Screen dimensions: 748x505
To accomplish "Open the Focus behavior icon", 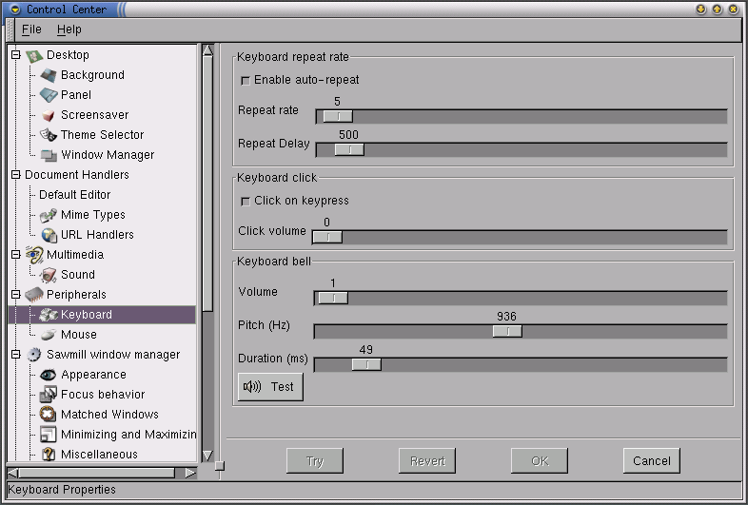I will (x=49, y=395).
